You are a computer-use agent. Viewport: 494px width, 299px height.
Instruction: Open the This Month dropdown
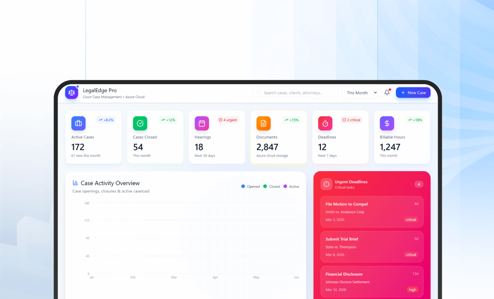point(360,92)
